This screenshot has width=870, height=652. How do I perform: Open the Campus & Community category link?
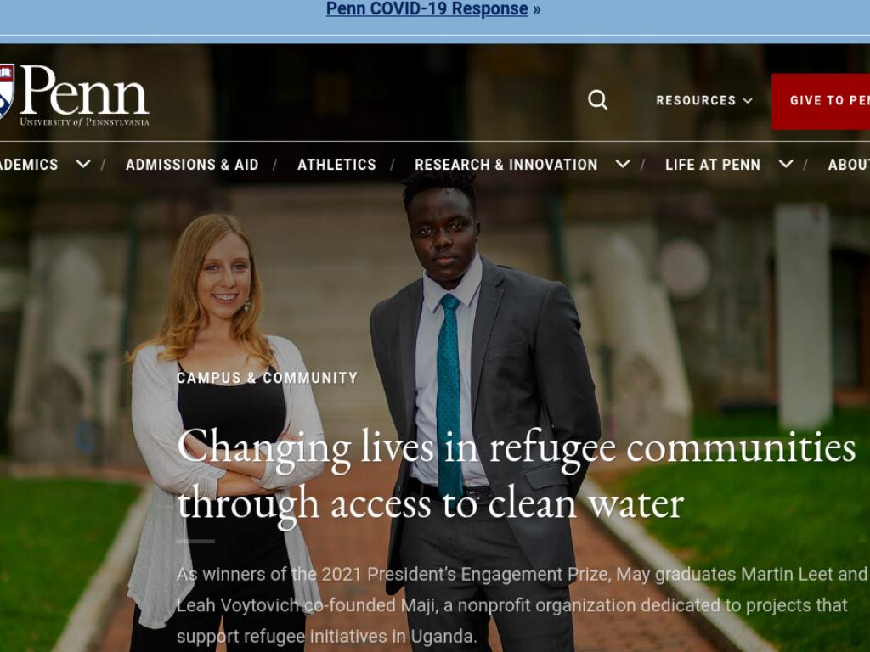coord(267,378)
